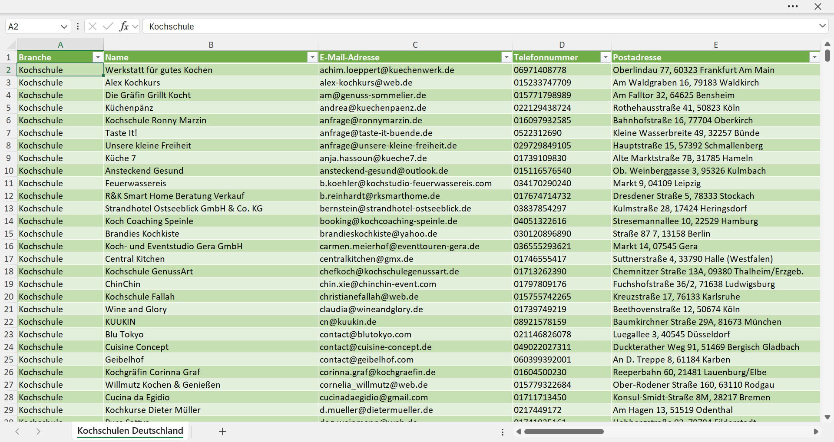The image size is (834, 442).
Task: Open the three-dot more options menu
Action: (793, 7)
